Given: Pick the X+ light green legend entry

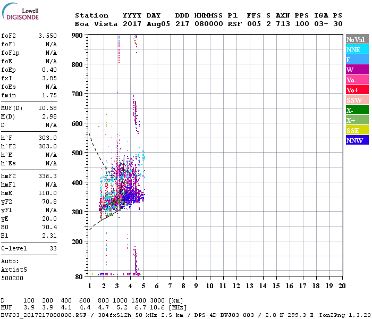Looking at the screenshot, I should [x=357, y=120].
